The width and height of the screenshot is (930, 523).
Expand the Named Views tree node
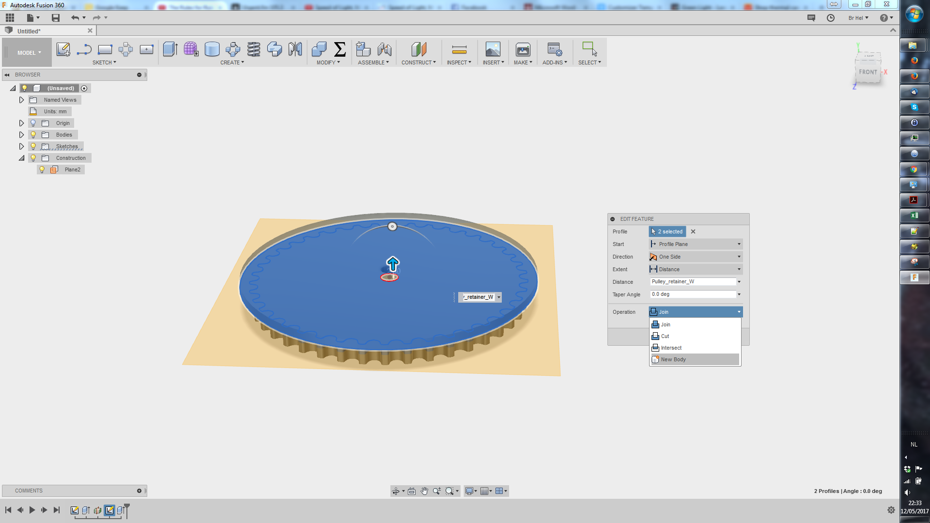(21, 100)
